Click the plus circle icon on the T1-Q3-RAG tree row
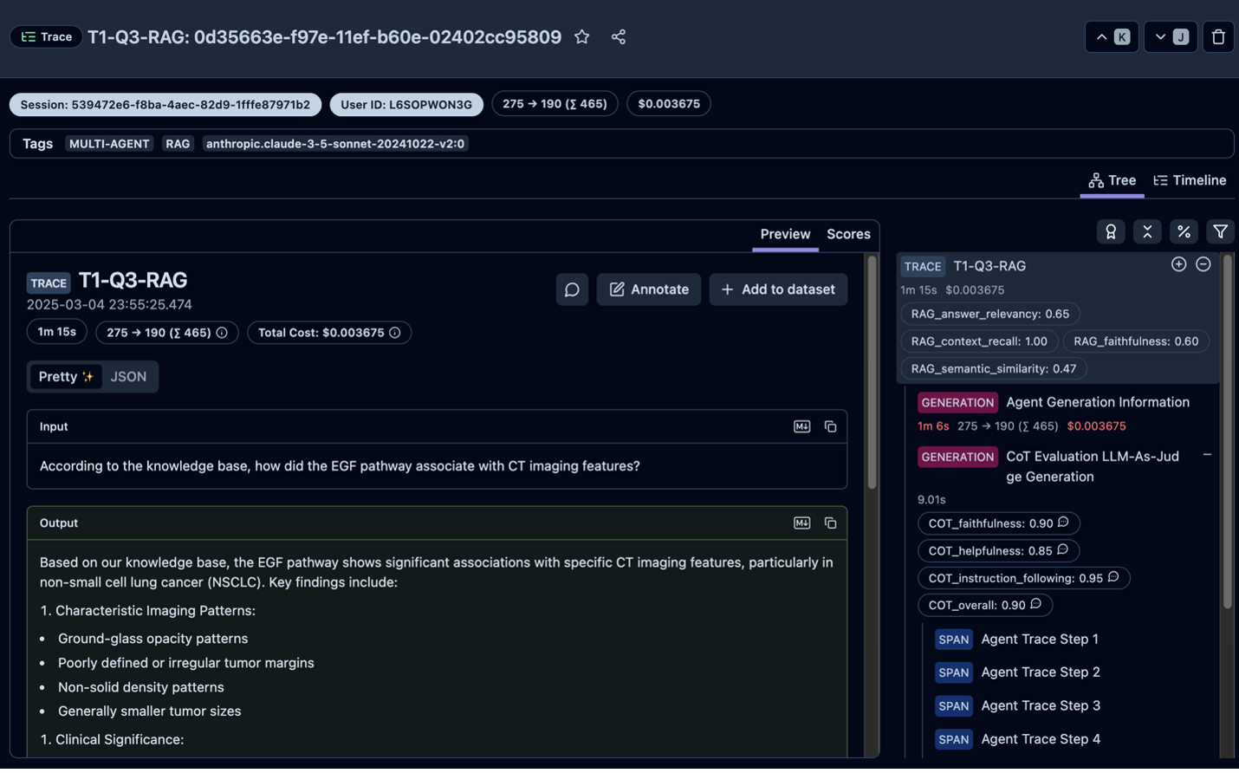 [x=1178, y=265]
